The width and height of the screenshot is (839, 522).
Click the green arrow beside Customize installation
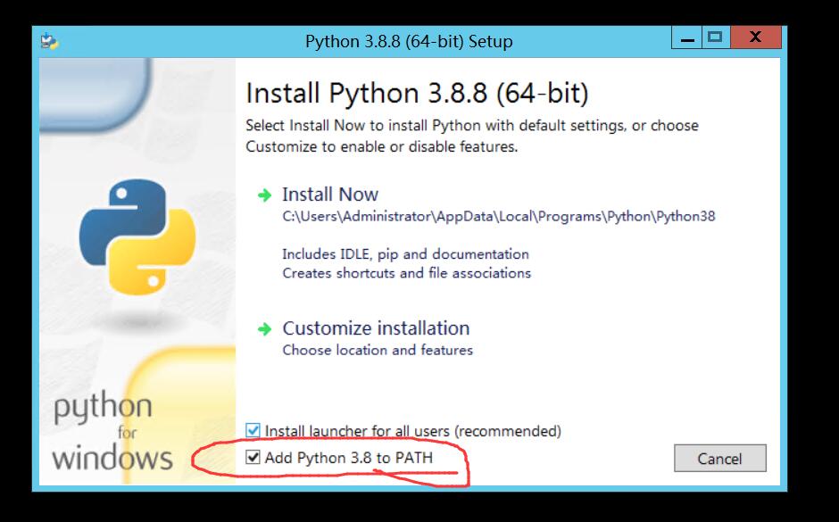click(x=264, y=329)
